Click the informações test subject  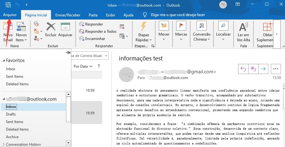pos(141,59)
